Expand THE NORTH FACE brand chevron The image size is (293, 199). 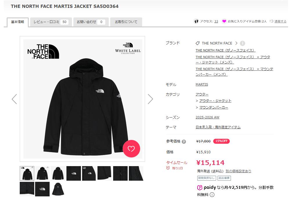pyautogui.click(x=236, y=43)
